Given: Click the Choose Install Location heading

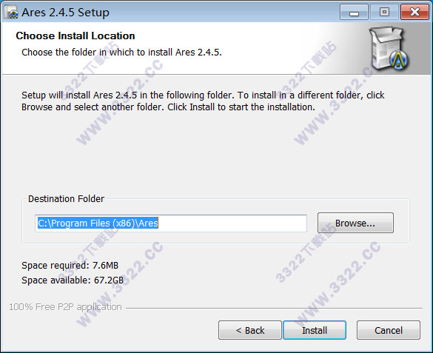Looking at the screenshot, I should pyautogui.click(x=75, y=36).
